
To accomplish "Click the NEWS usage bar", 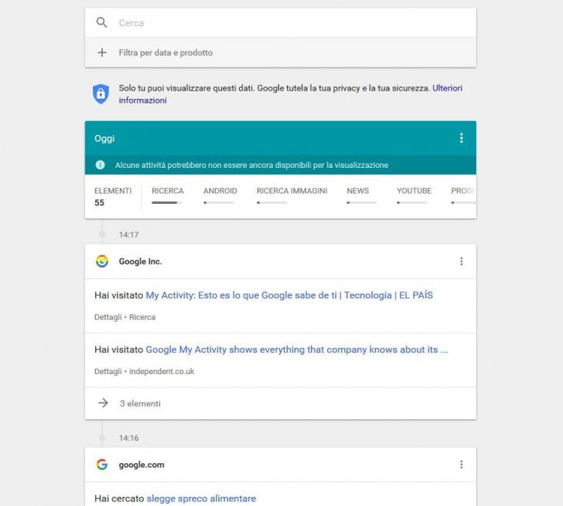I will click(362, 203).
